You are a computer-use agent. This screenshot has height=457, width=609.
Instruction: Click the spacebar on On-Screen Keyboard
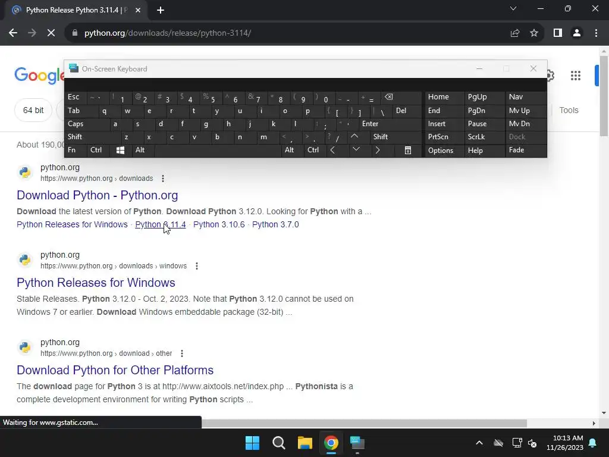[218, 151]
